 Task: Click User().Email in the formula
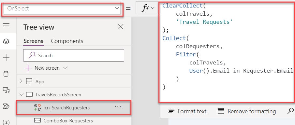tap(209, 71)
